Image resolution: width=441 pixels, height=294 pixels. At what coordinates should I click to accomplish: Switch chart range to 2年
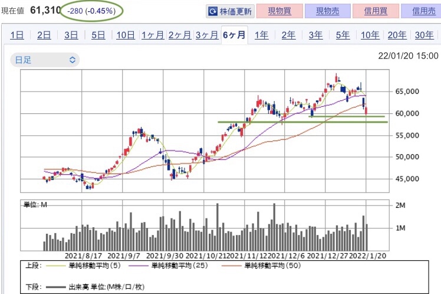[x=288, y=35]
